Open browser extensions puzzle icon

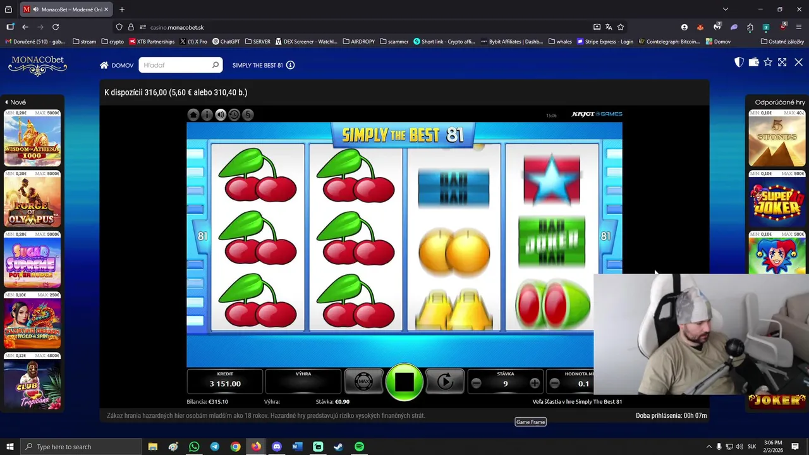(750, 27)
